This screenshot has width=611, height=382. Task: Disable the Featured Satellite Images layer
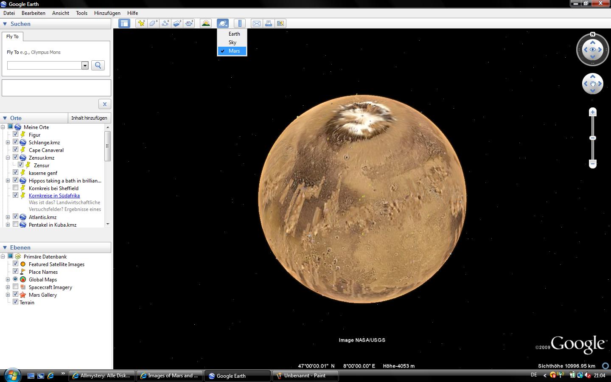(x=16, y=264)
